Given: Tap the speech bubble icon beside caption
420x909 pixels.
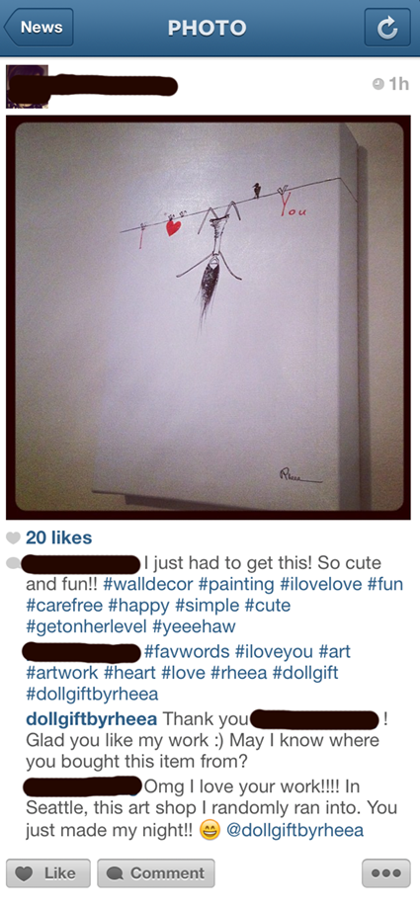Looking at the screenshot, I should tap(14, 562).
